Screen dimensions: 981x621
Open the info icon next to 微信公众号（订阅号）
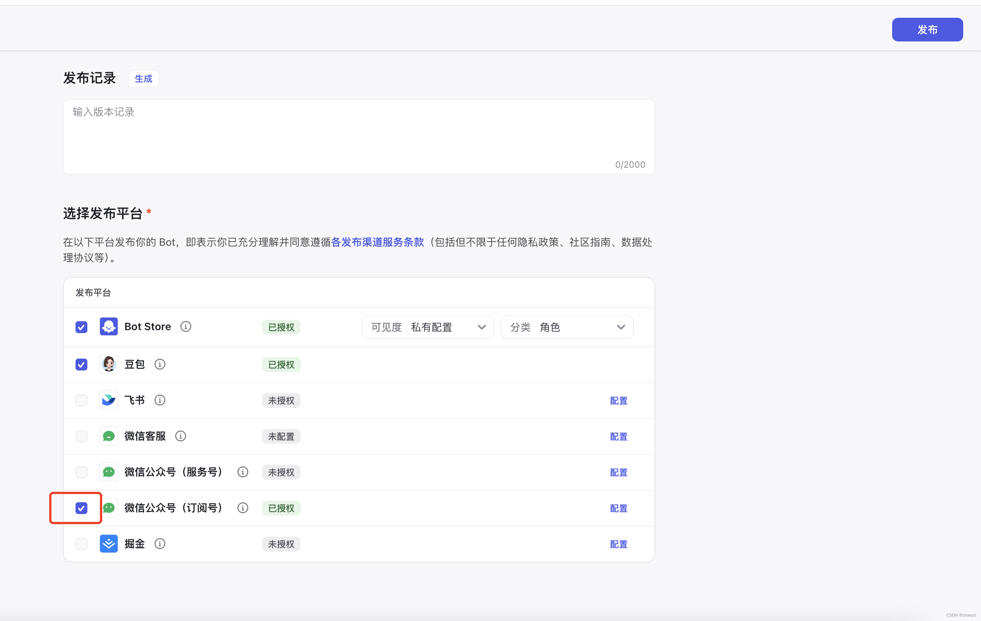tap(243, 508)
